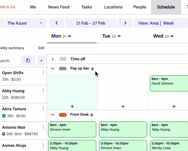Open Open Shifts three-dot menu

pyautogui.click(x=44, y=73)
